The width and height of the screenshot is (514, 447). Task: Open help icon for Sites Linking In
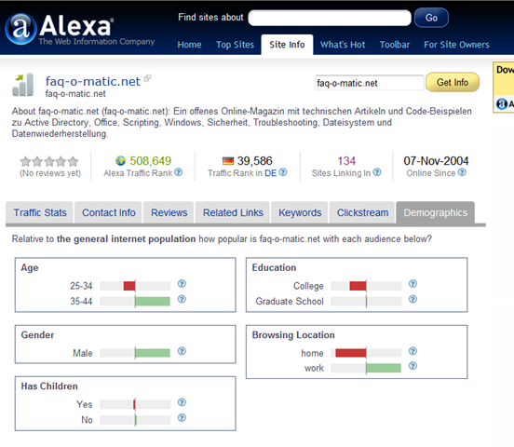click(377, 172)
